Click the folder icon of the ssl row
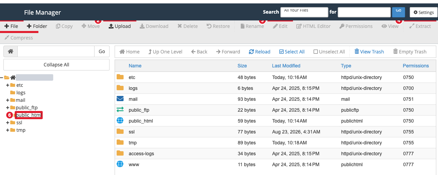438x175 pixels. tap(120, 131)
